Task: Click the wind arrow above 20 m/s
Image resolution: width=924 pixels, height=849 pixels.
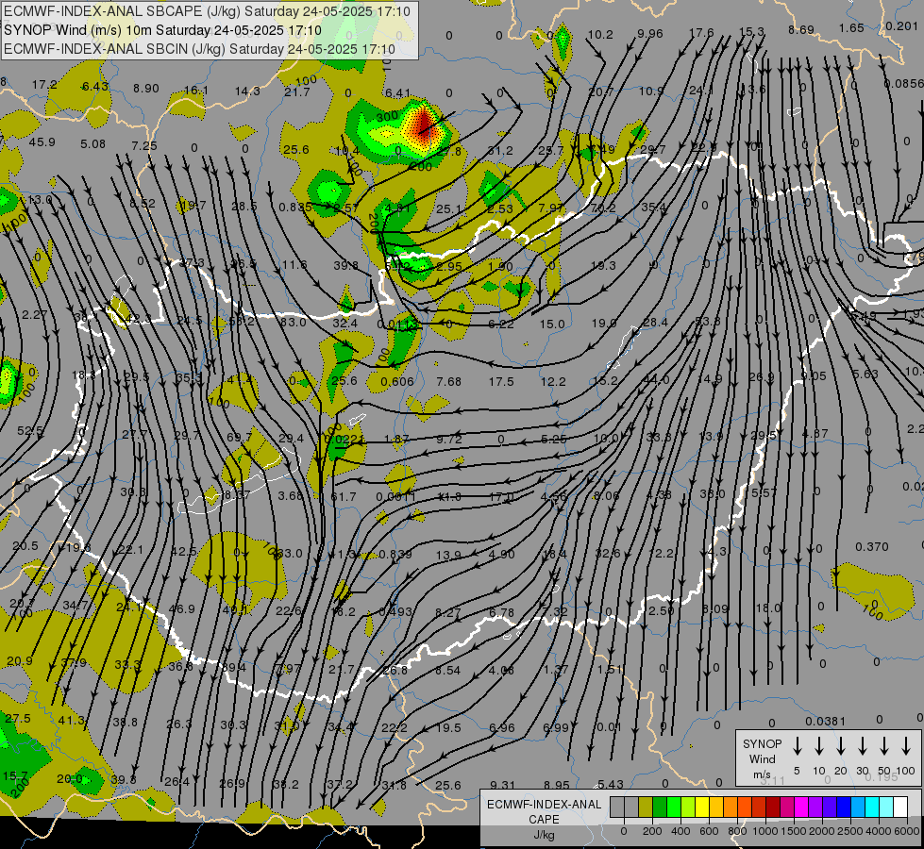Action: tap(840, 746)
